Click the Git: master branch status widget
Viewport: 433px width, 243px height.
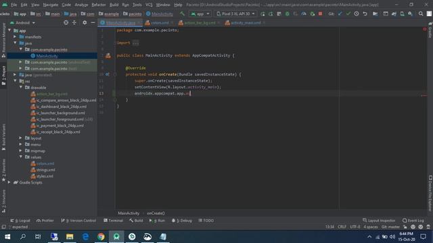[390, 227]
